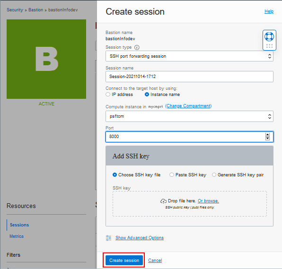Select the IP address radio option

pos(108,95)
